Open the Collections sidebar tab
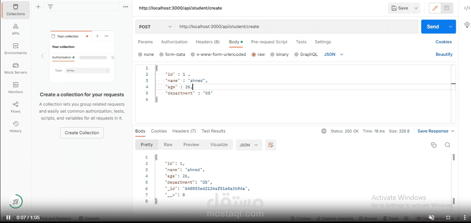 (16, 10)
